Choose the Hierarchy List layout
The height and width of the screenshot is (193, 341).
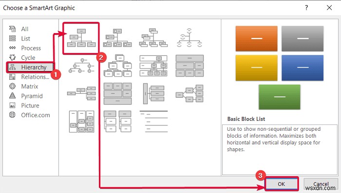point(117,122)
